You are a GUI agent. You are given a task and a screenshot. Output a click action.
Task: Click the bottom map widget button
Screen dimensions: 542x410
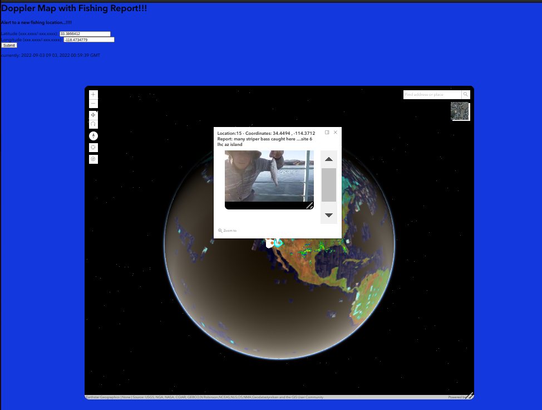93,159
